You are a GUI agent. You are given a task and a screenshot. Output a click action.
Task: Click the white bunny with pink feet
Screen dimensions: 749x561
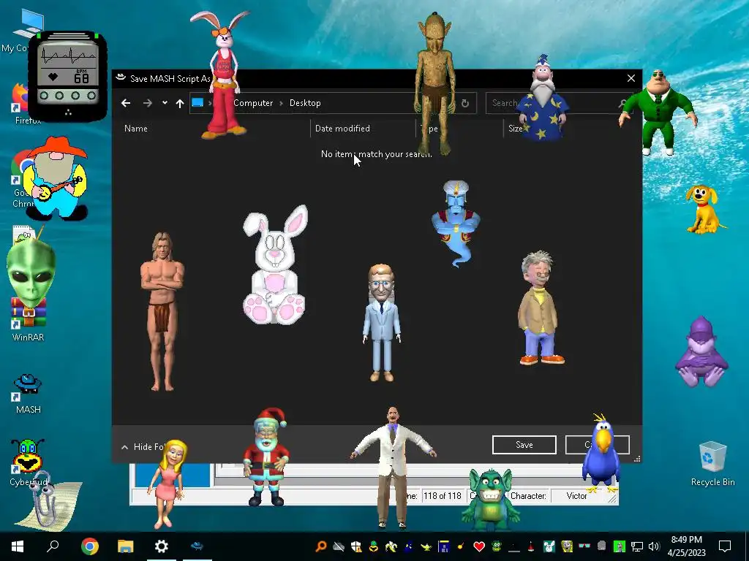coord(275,265)
